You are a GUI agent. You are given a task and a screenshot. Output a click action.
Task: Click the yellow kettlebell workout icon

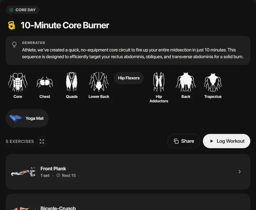click(12, 25)
